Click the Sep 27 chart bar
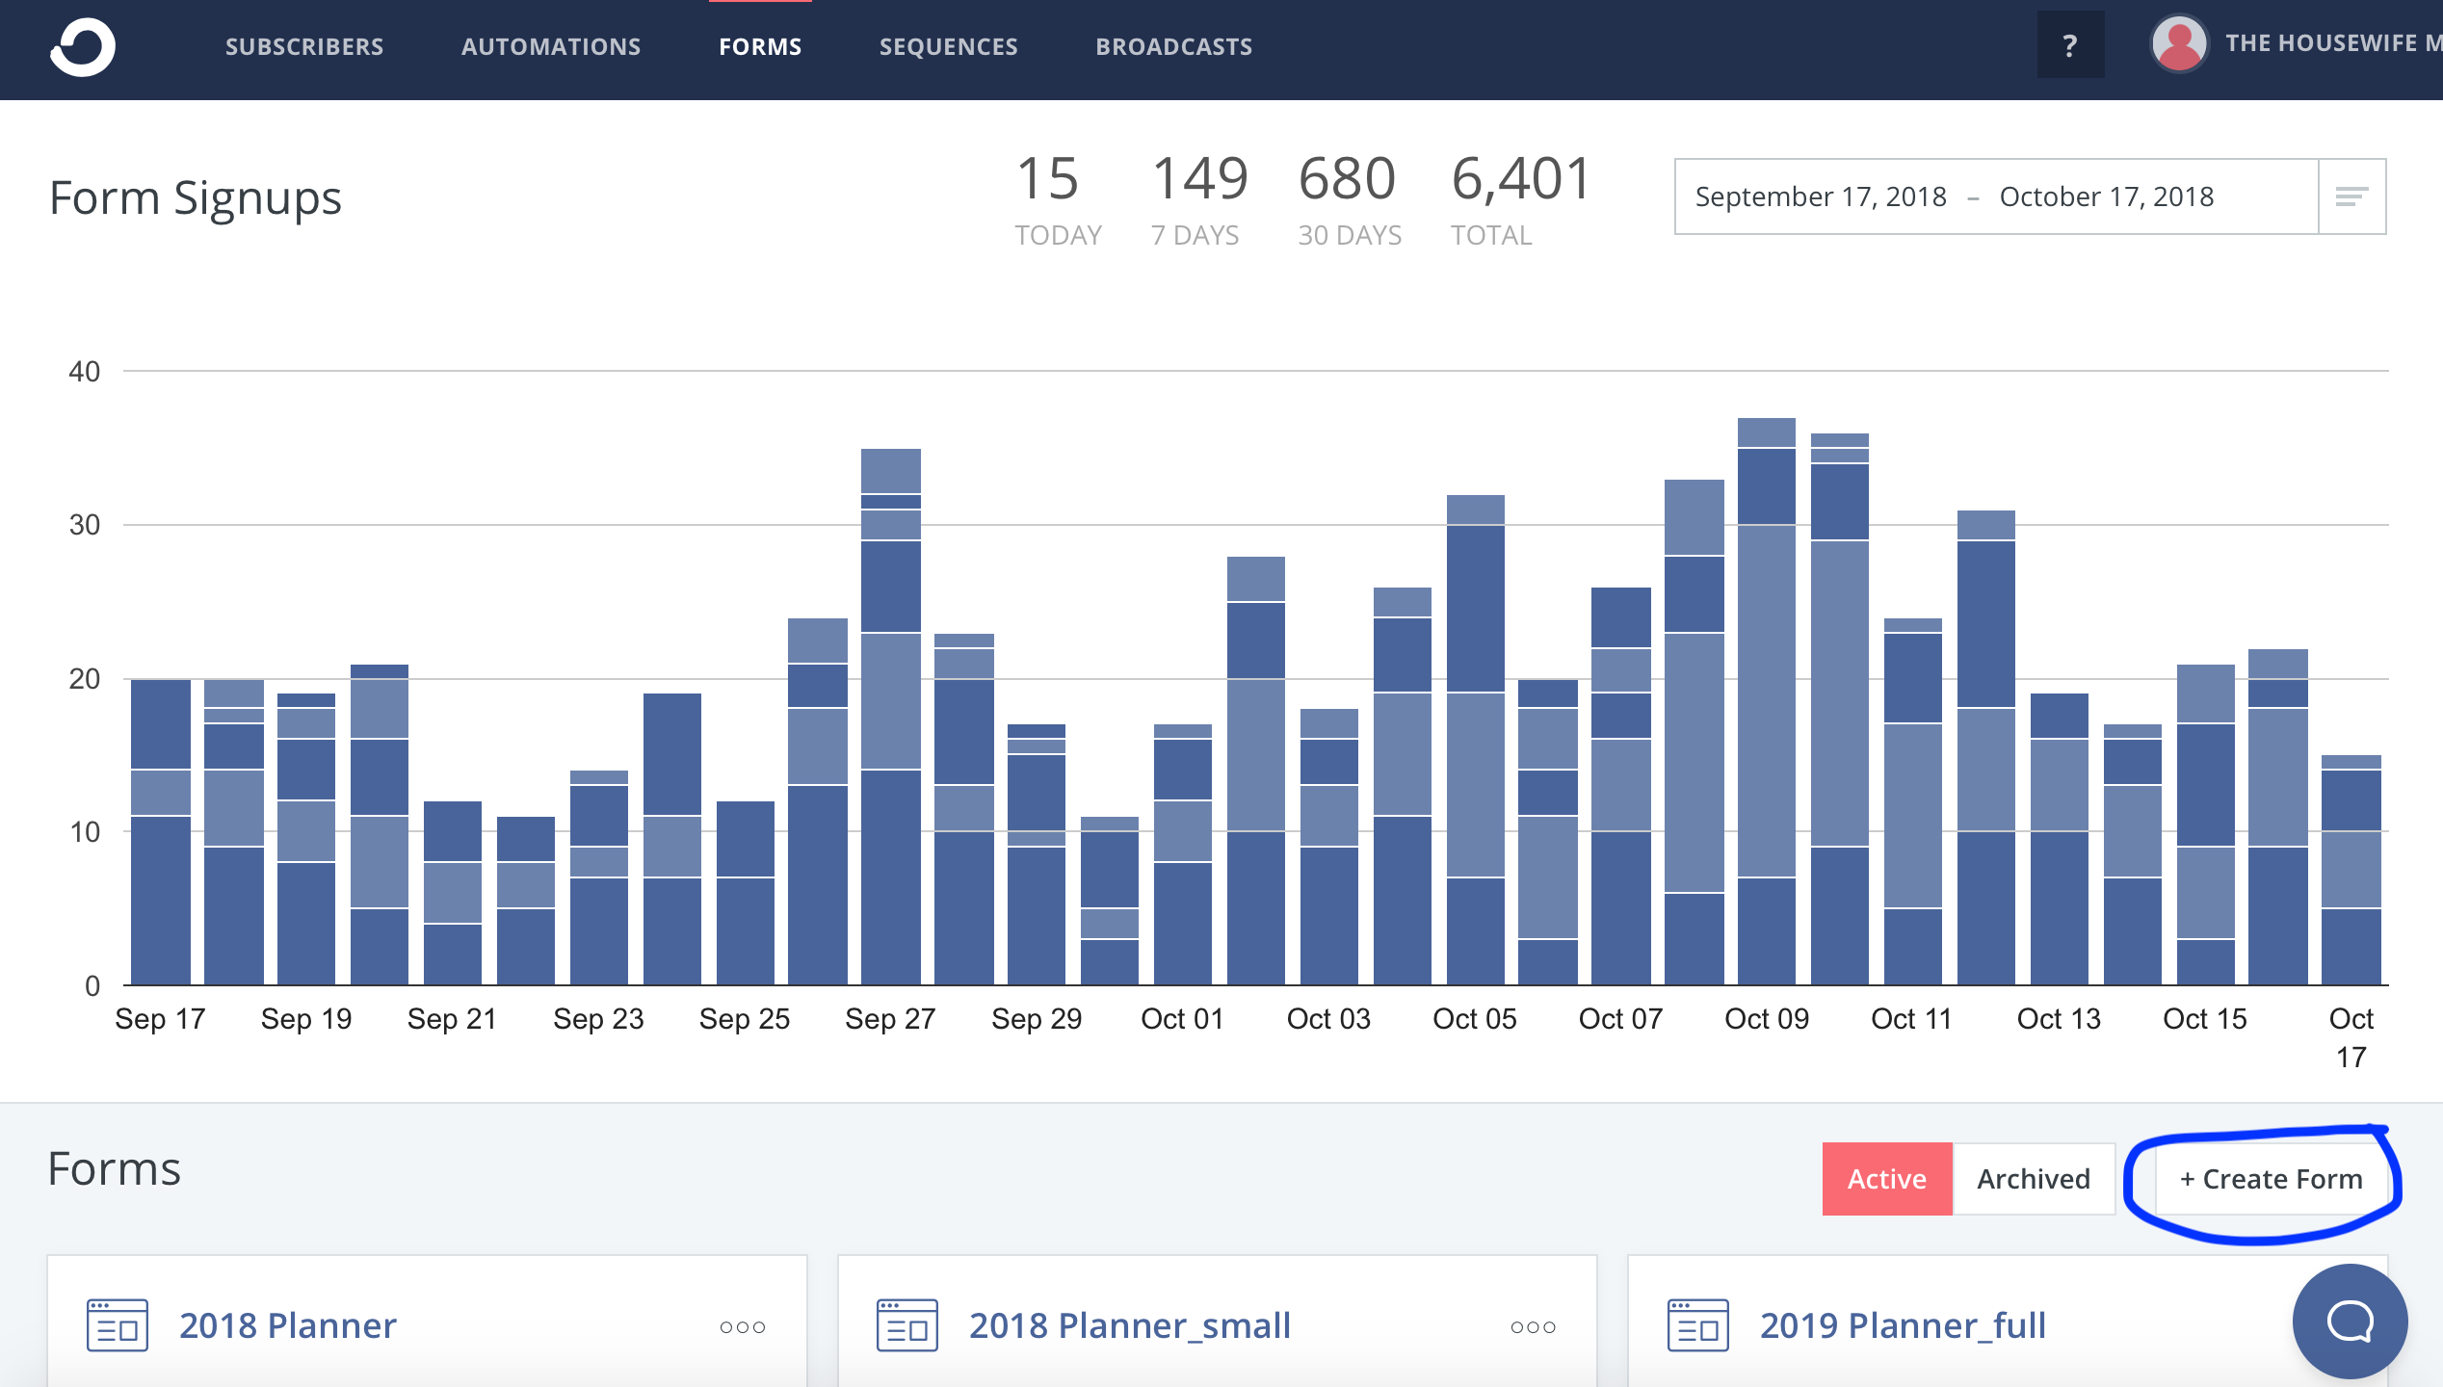 (x=890, y=717)
